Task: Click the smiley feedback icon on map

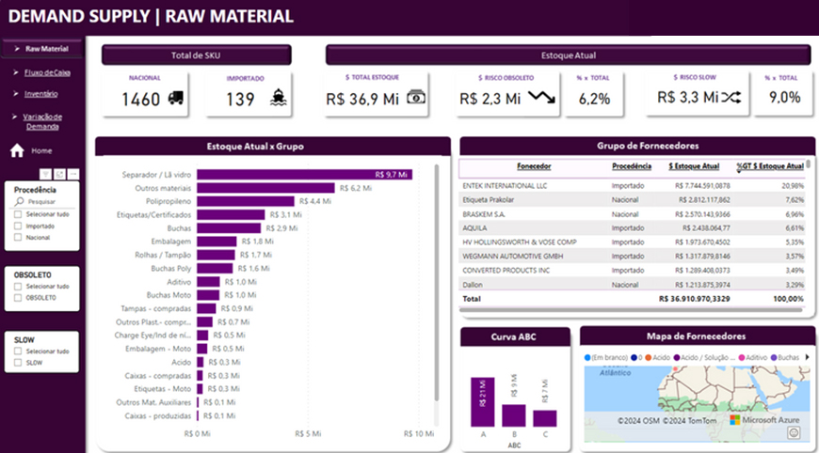Action: coord(794,432)
